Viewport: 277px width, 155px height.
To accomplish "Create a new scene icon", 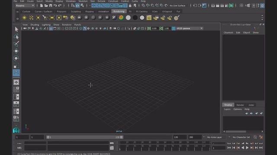I will [42, 6].
